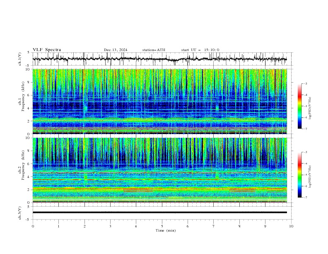The height and width of the screenshot is (254, 328).
Task: Click the ch.1 voltage waveform trace
Action: [x=159, y=59]
